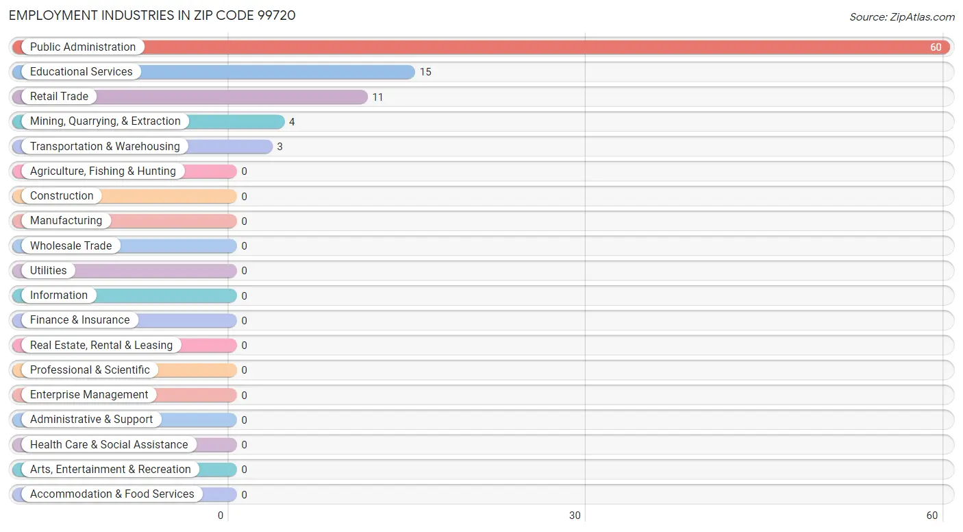
Task: Click the Real Estate, Rental & Leasing label
Action: click(x=101, y=345)
